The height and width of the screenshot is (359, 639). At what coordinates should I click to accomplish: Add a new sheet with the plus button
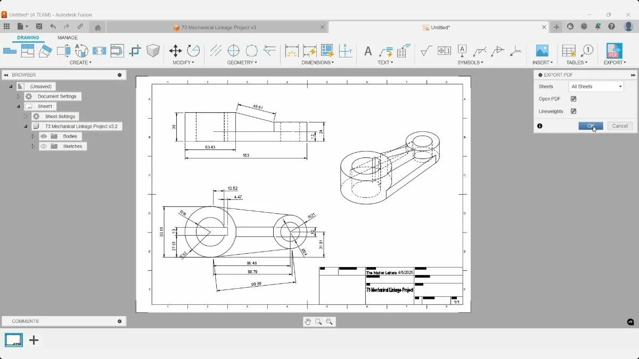tap(34, 340)
